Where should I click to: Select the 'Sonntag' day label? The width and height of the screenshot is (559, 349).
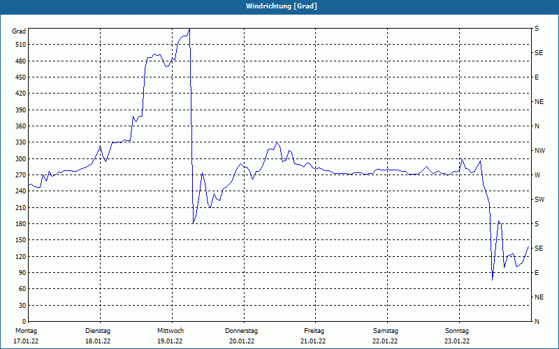click(x=457, y=331)
